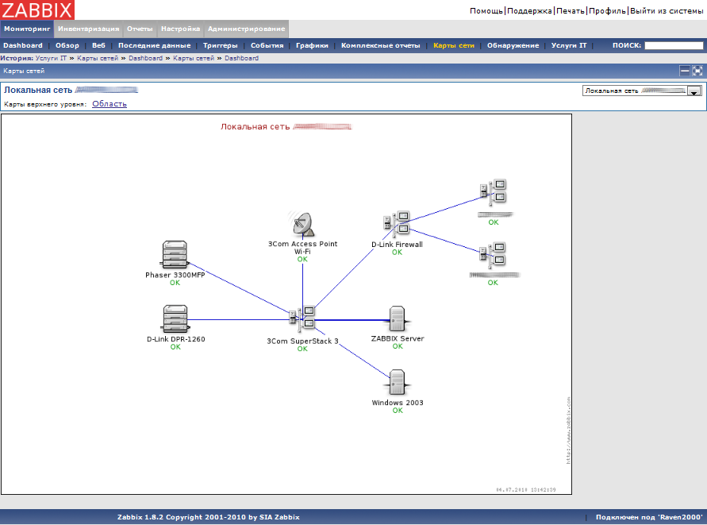
Task: Click the Область upper-level map link
Action: pos(109,104)
